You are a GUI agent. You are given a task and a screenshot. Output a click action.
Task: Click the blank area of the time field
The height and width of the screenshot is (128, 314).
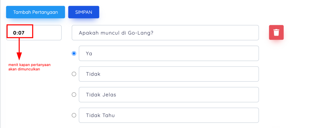[47, 33]
